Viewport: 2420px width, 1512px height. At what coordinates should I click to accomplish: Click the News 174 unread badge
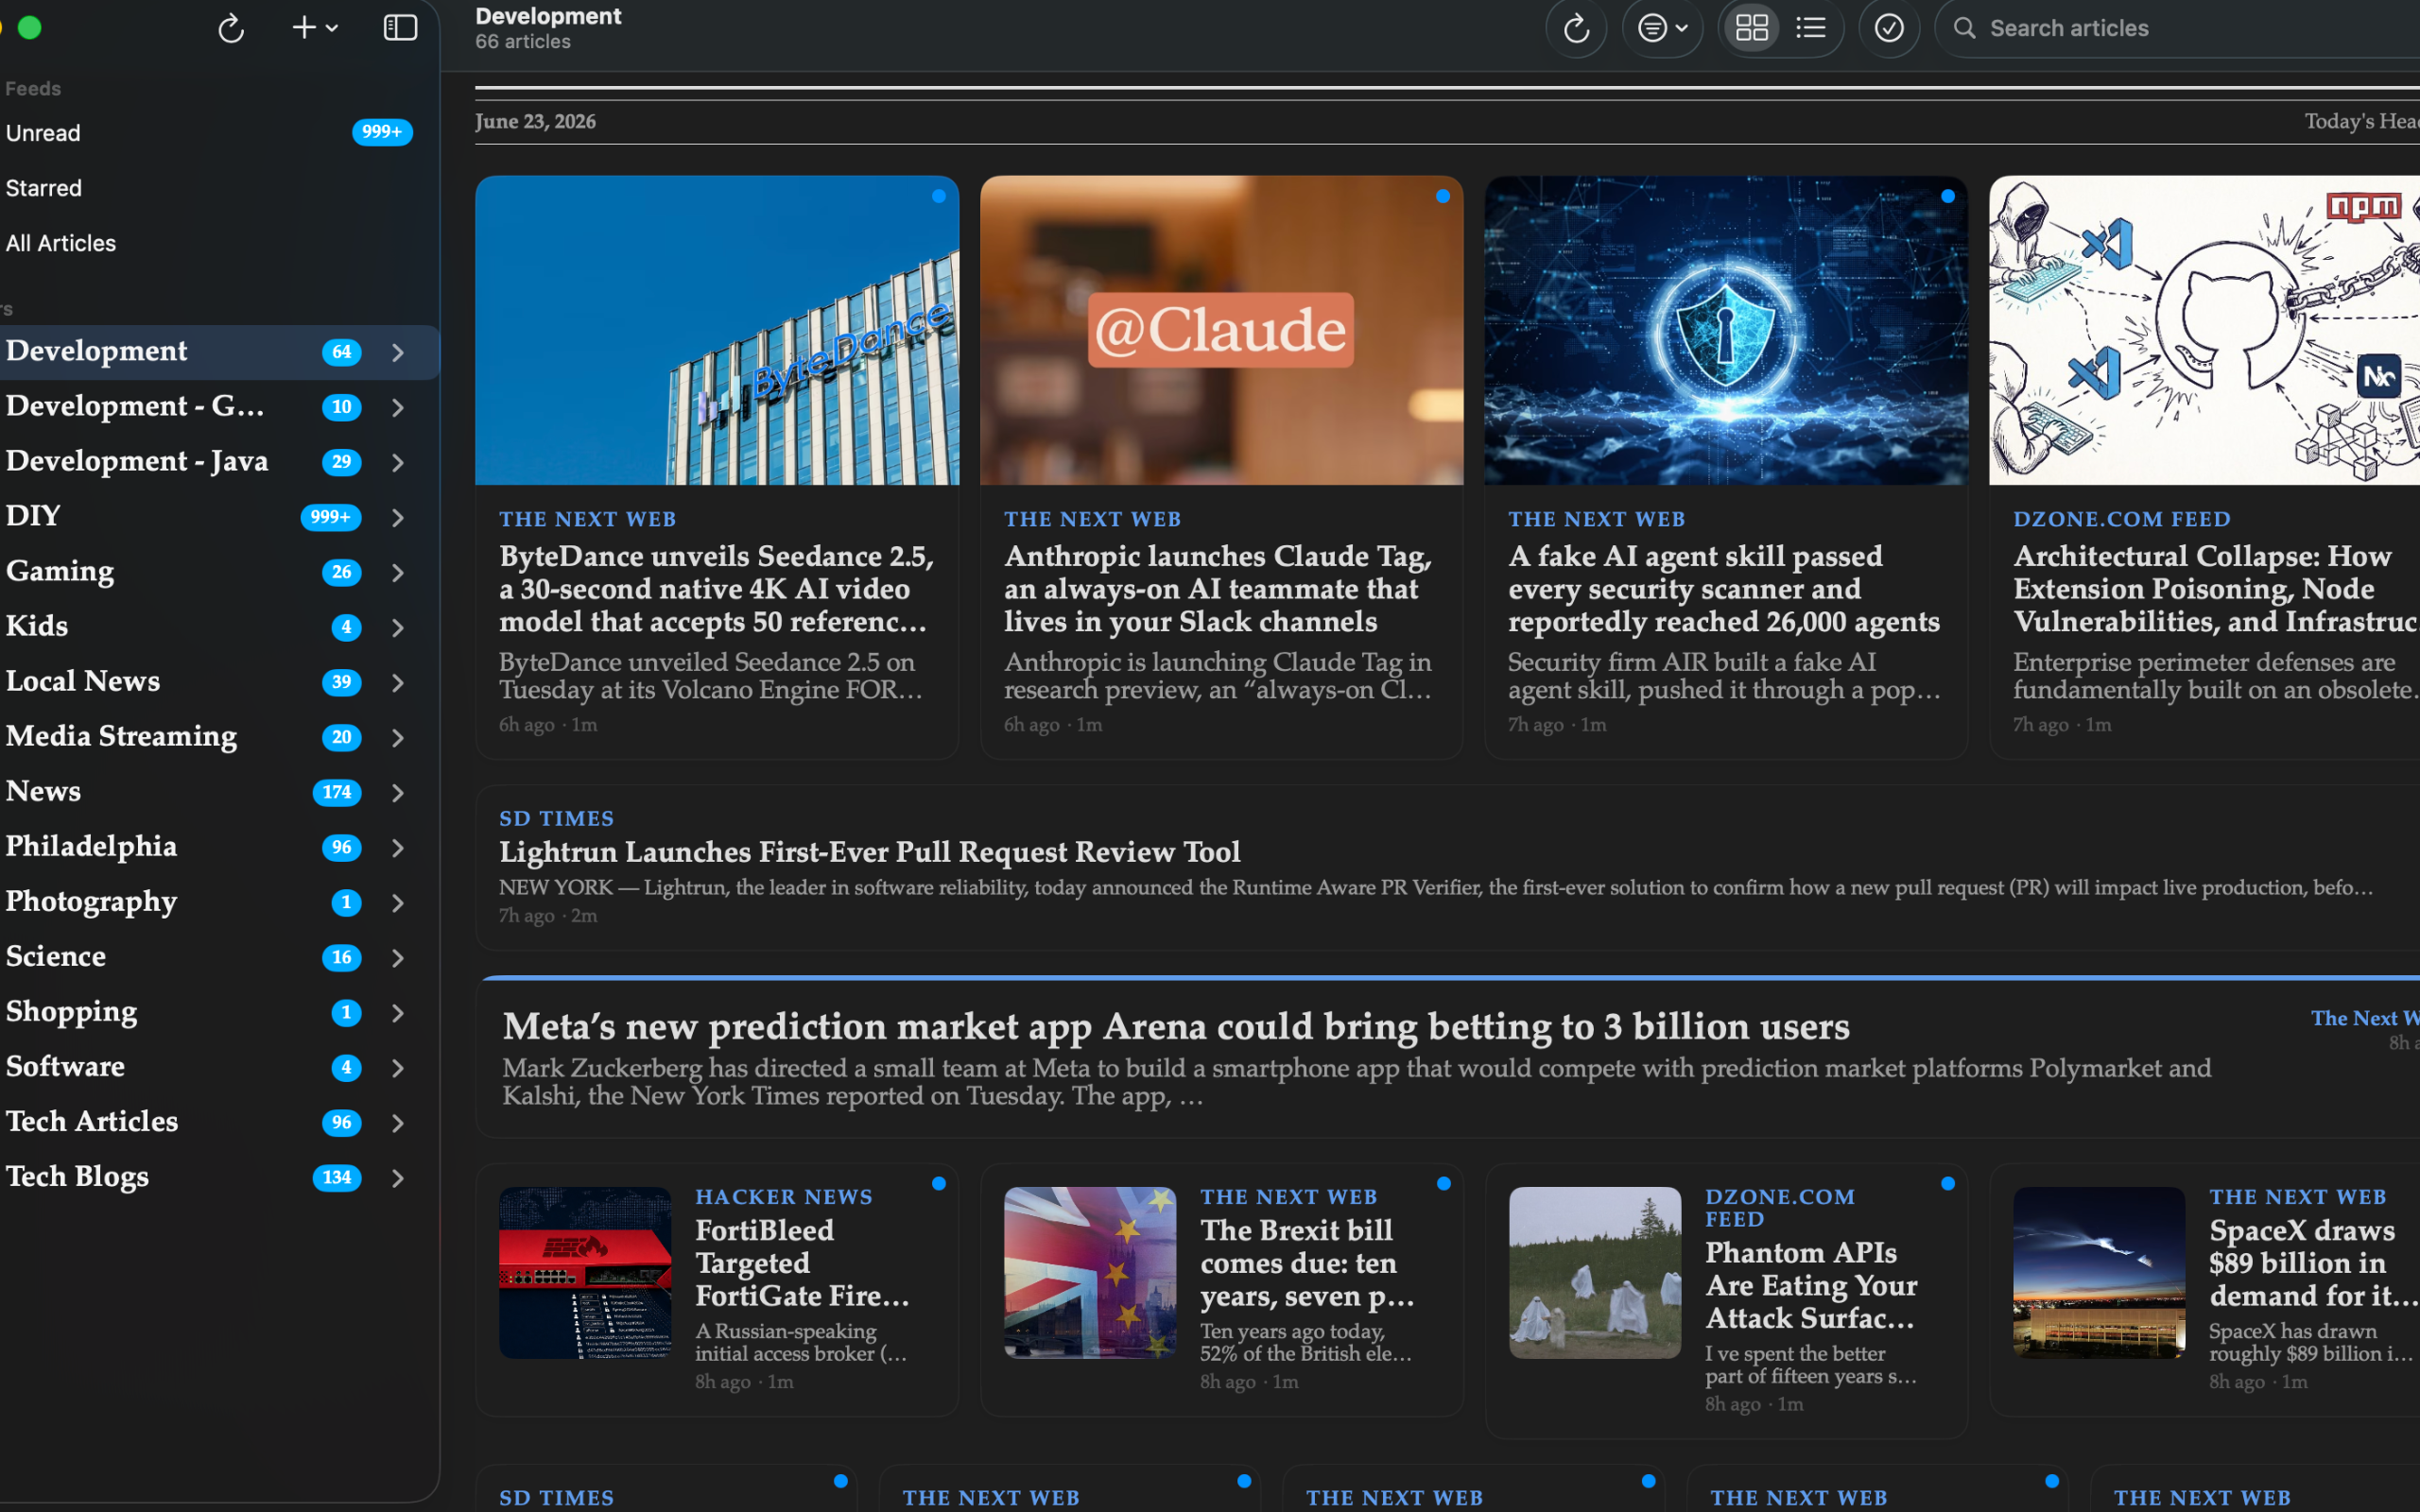pyautogui.click(x=336, y=792)
